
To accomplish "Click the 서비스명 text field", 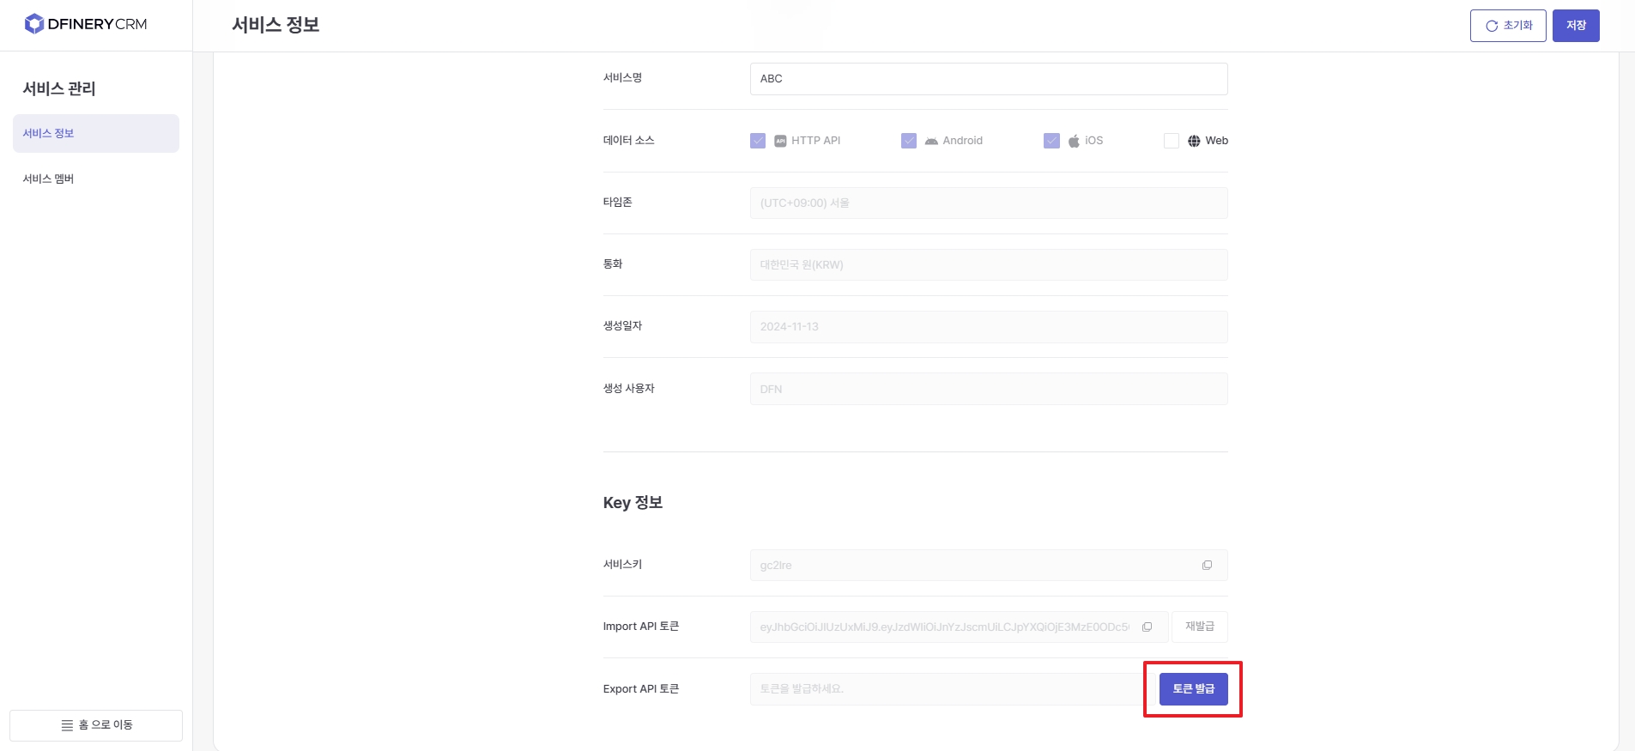I will coord(988,79).
